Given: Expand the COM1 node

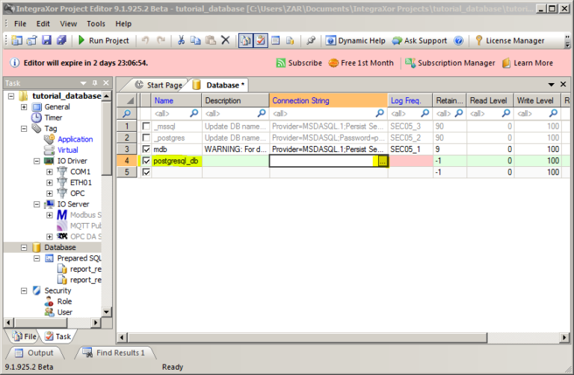Looking at the screenshot, I should click(49, 172).
